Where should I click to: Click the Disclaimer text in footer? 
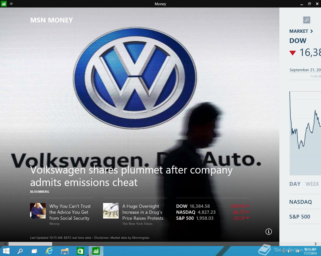(102, 238)
